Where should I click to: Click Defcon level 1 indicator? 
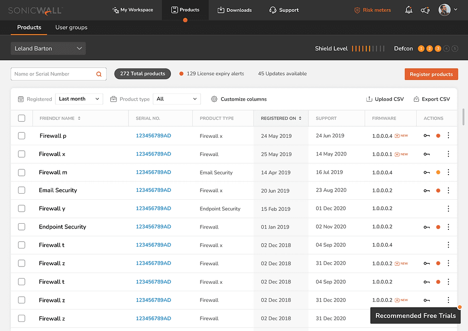tap(421, 49)
